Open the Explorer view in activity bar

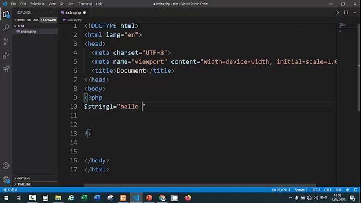[x=6, y=14]
